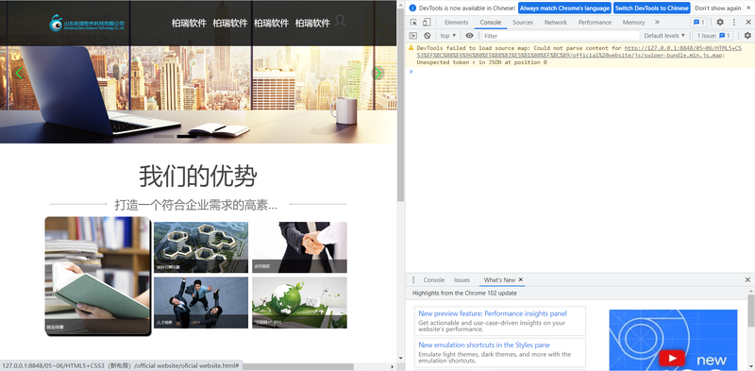This screenshot has height=371, width=755.
Task: Go to the previous slide with the green left arrow
Action: pos(19,74)
